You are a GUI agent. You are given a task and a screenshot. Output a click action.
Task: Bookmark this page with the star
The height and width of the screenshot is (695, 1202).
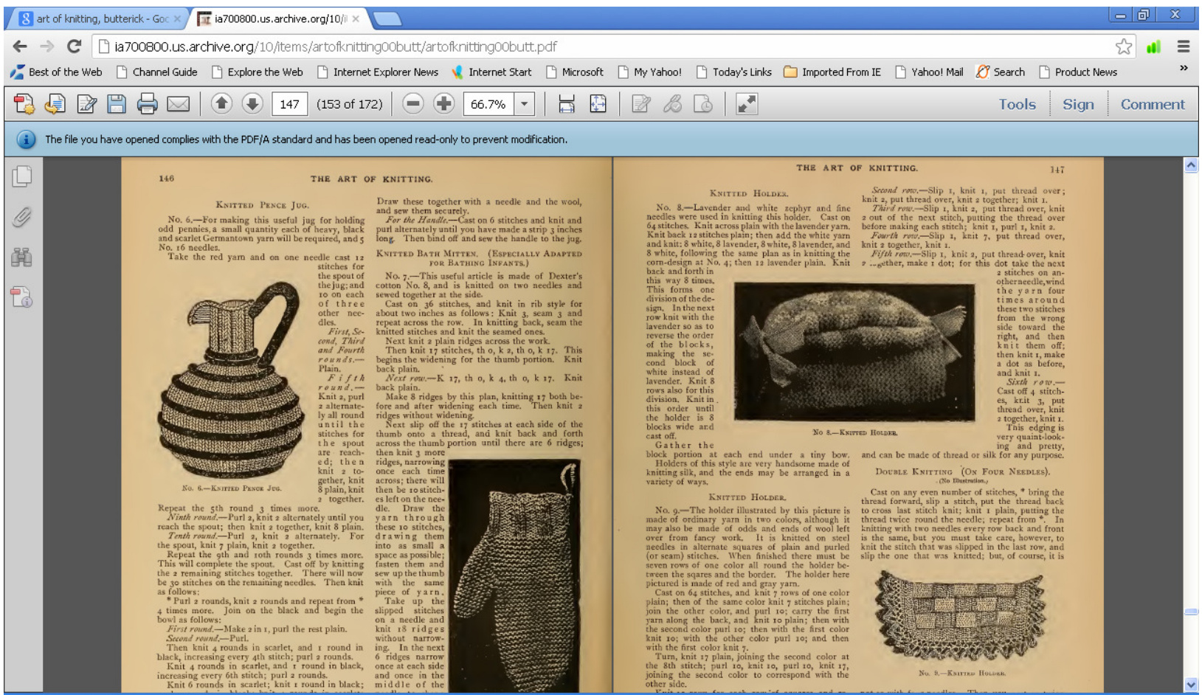coord(1124,46)
